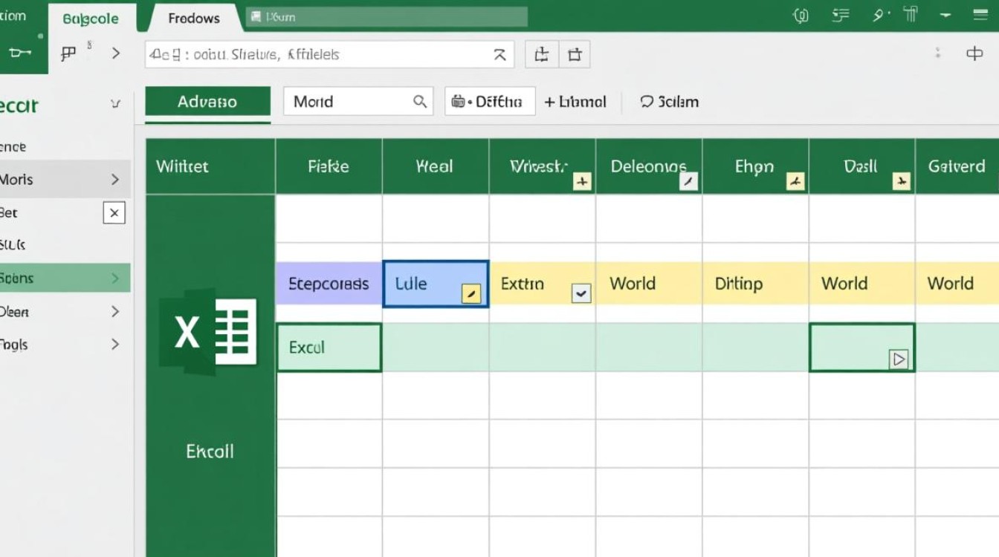Open the dropdown arrow in Extrn cell
The image size is (999, 557).
581,293
